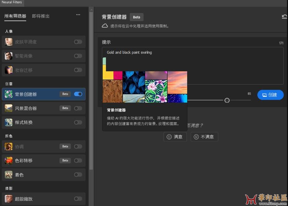This screenshot has height=206, width=288.
Task: Click the Color Transfer (色彩转移) filter icon
Action: coord(8,160)
